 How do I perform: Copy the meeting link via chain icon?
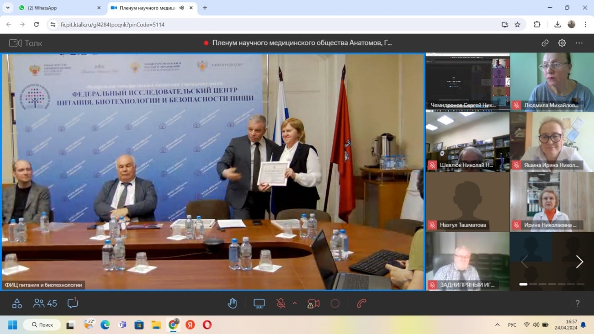(545, 43)
